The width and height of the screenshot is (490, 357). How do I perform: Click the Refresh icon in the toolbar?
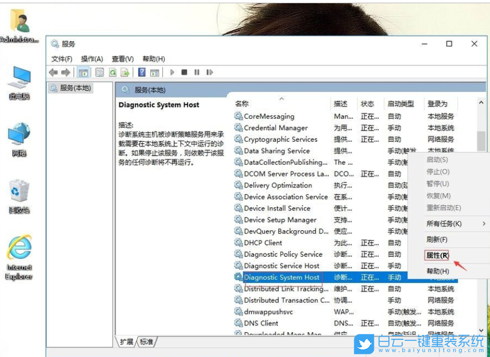[x=113, y=72]
